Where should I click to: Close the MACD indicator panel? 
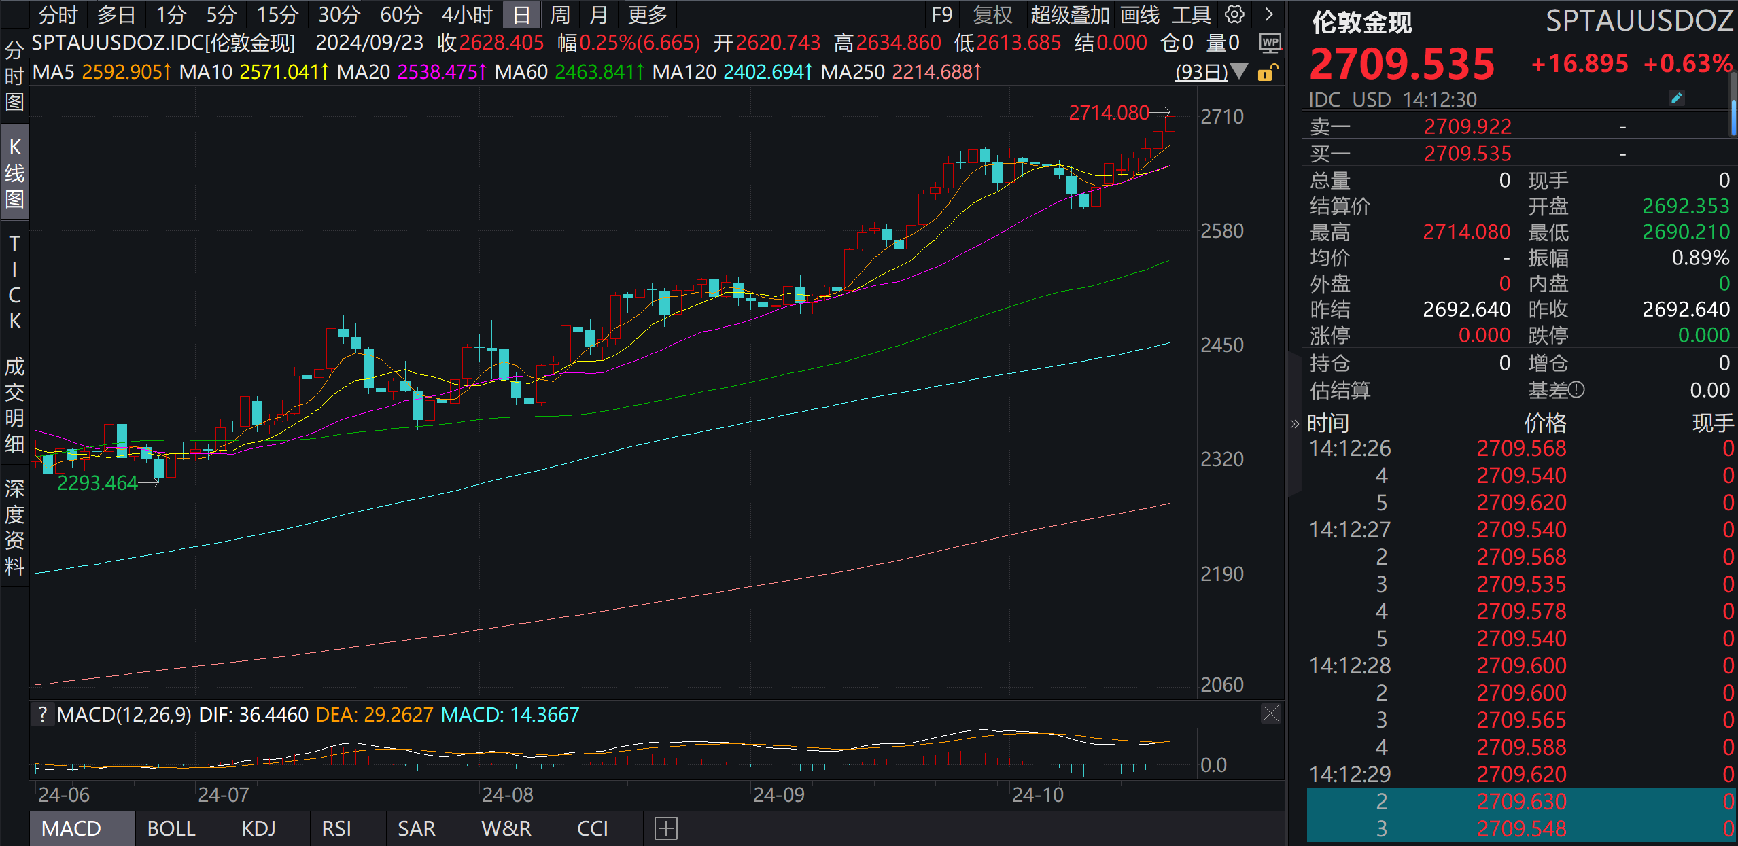(x=1270, y=713)
